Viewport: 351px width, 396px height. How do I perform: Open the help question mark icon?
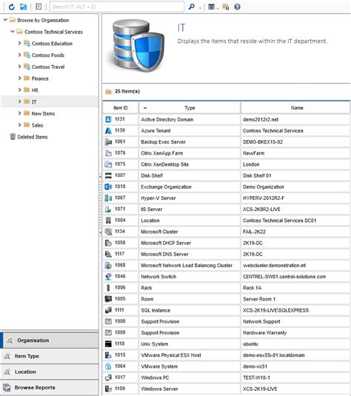[237, 7]
